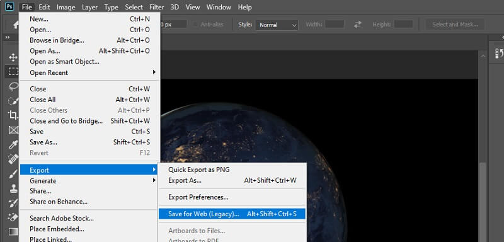
Task: Choose Open as Smart Object...
Action: point(89,61)
